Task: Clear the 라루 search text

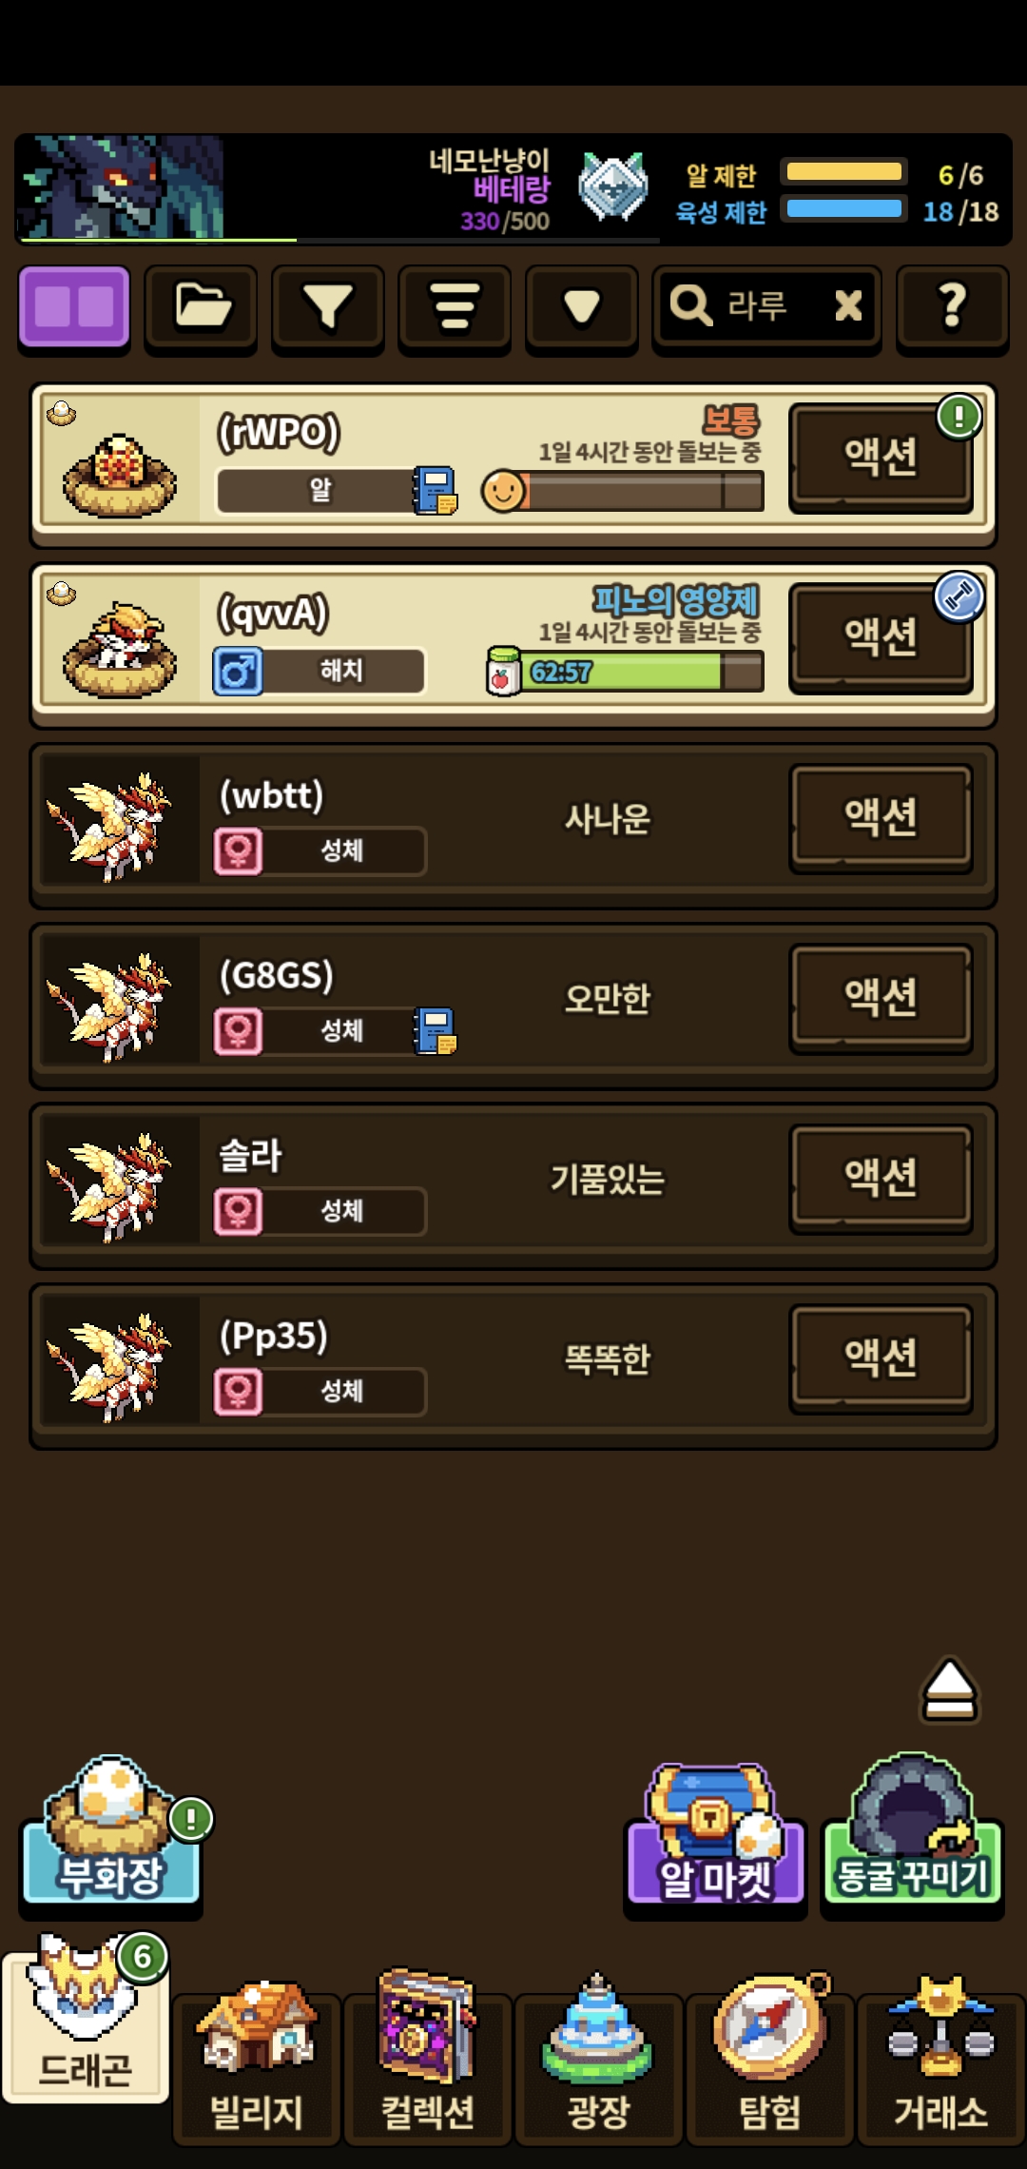Action: click(x=848, y=306)
